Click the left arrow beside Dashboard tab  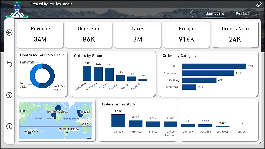click(193, 13)
